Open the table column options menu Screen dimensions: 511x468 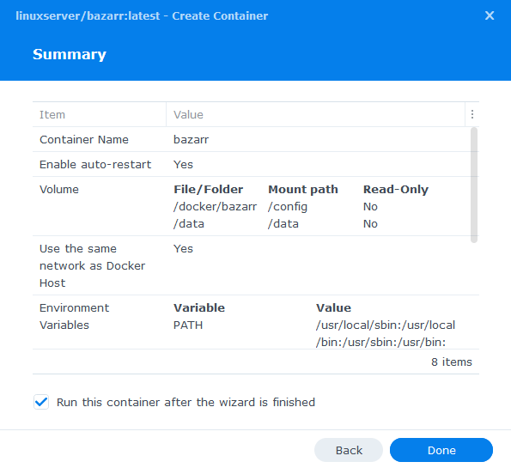coord(471,114)
